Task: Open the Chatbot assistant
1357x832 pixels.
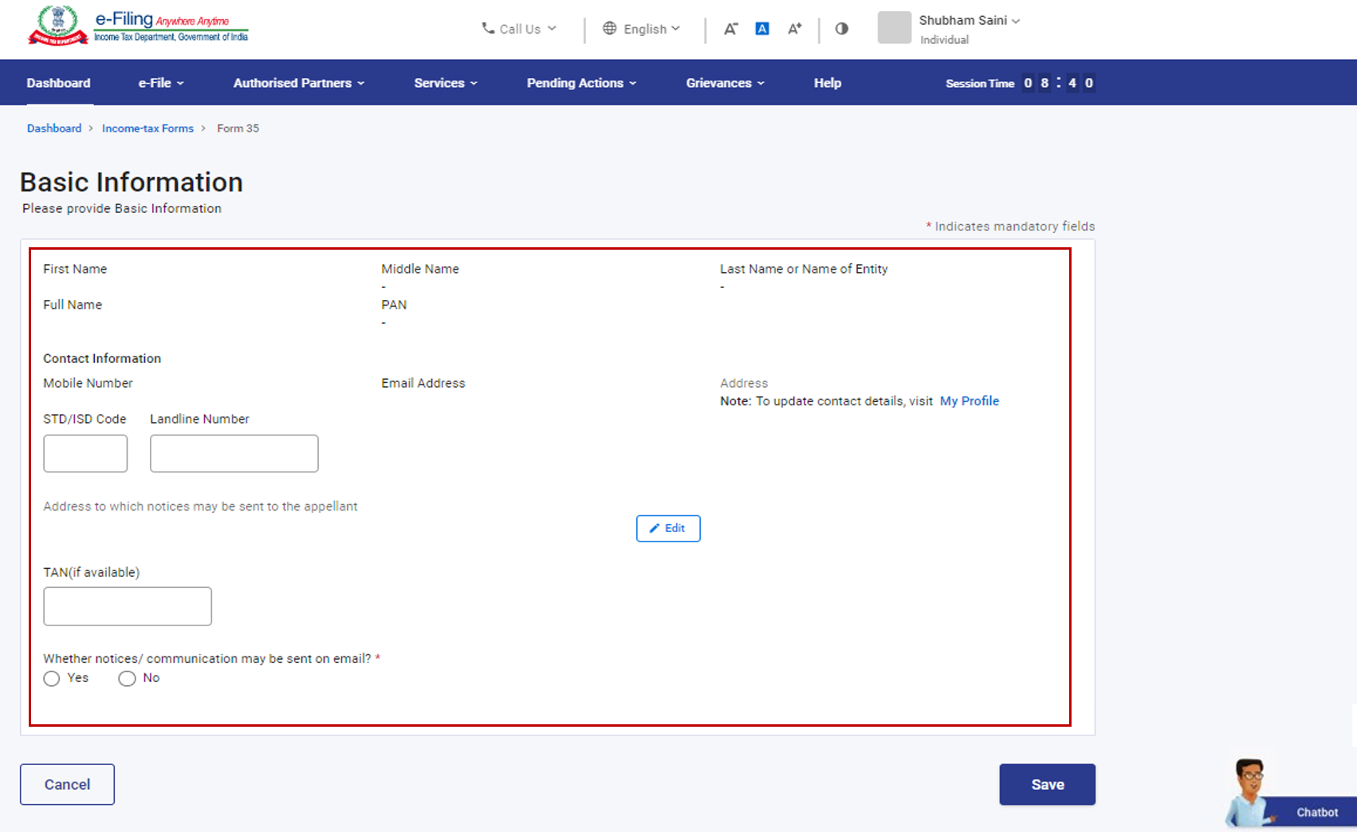Action: (1316, 812)
